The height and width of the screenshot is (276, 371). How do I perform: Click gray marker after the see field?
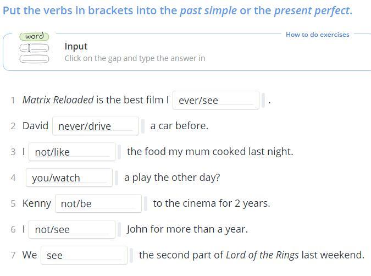point(132,255)
